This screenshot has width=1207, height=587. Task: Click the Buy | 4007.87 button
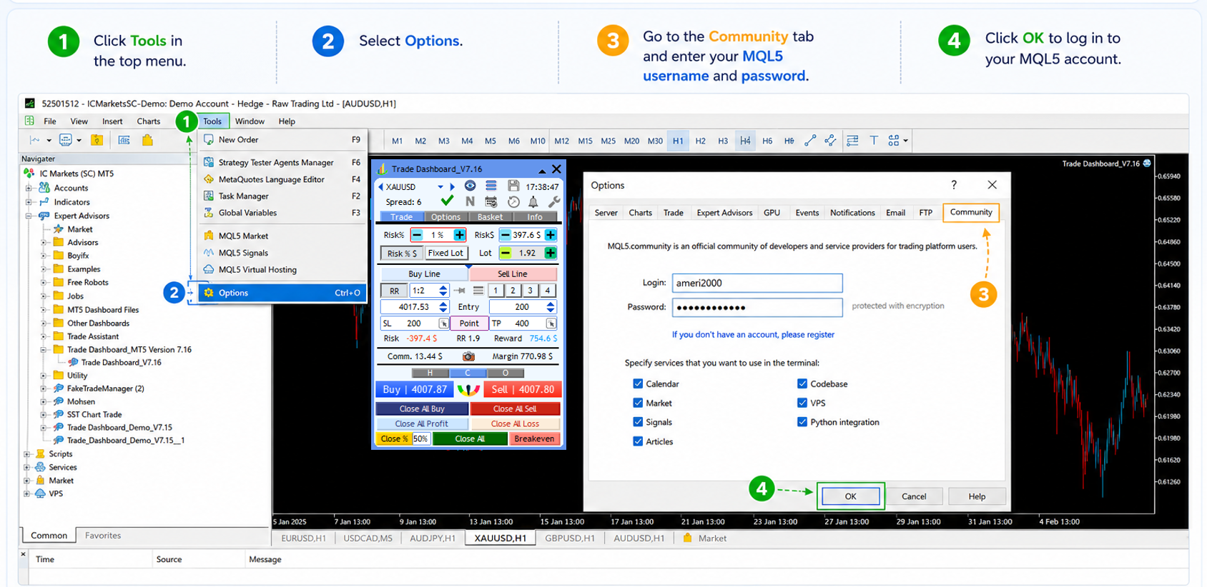[x=415, y=390]
